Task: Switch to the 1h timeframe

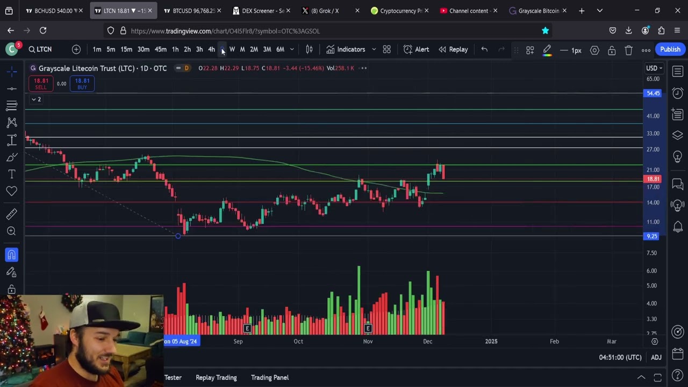Action: click(175, 49)
